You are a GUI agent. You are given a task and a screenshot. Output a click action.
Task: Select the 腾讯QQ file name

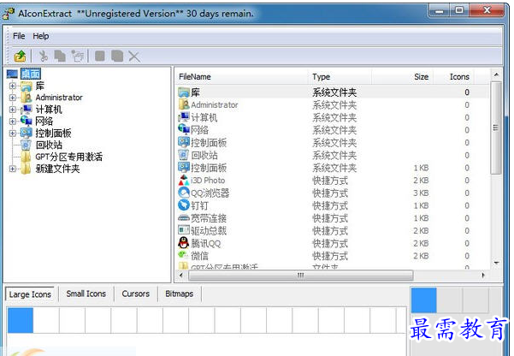[x=206, y=243]
